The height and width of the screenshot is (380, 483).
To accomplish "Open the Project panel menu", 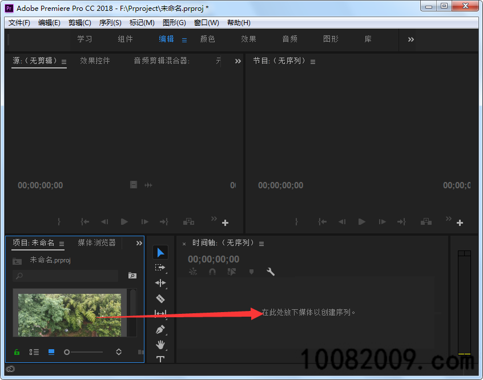I will coord(61,243).
